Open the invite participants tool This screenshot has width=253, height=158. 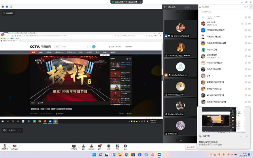83,147
